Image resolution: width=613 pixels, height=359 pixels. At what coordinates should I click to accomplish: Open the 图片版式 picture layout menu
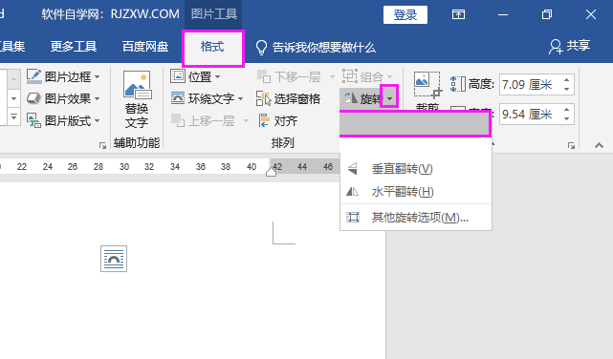point(63,120)
